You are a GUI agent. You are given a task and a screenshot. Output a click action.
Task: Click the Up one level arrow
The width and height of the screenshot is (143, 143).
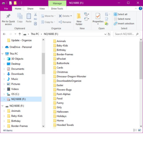pyautogui.click(x=20, y=34)
